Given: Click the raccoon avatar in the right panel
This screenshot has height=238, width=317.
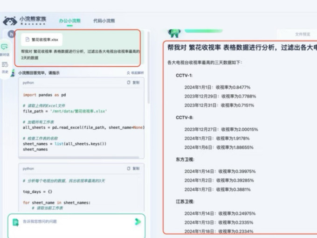Looking at the screenshot, I should pyautogui.click(x=174, y=34).
